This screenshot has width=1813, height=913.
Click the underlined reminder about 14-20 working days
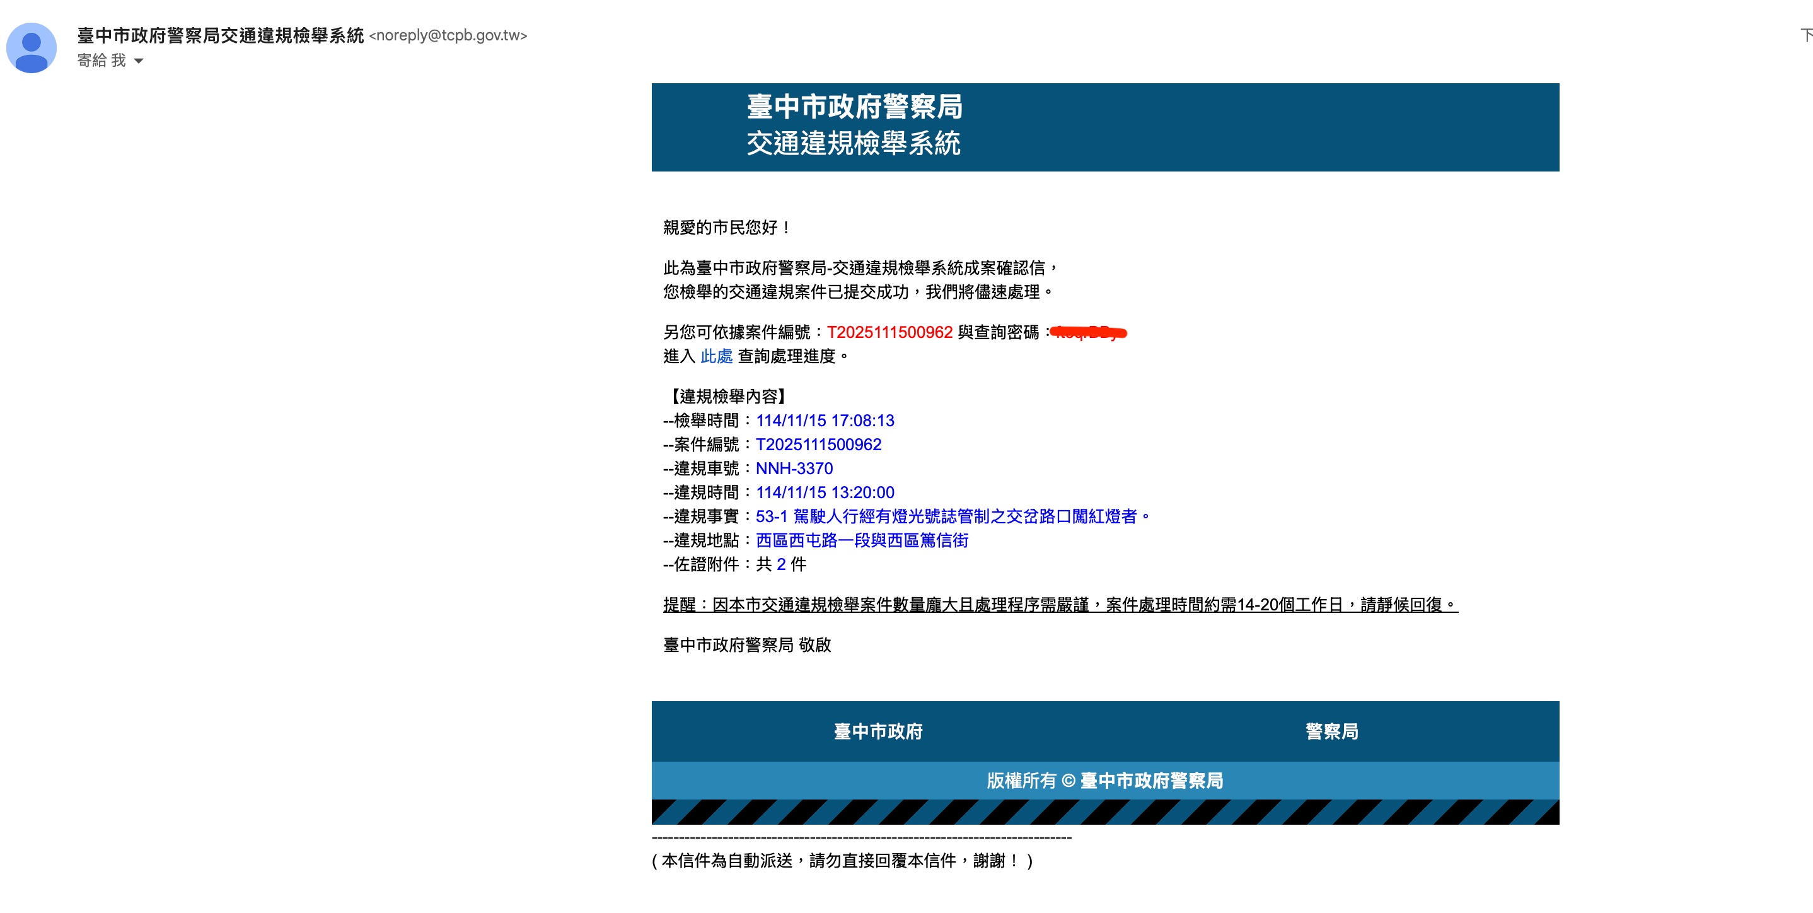tap(1061, 605)
